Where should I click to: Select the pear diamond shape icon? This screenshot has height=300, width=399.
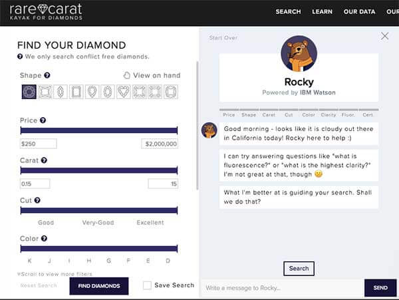(x=92, y=92)
